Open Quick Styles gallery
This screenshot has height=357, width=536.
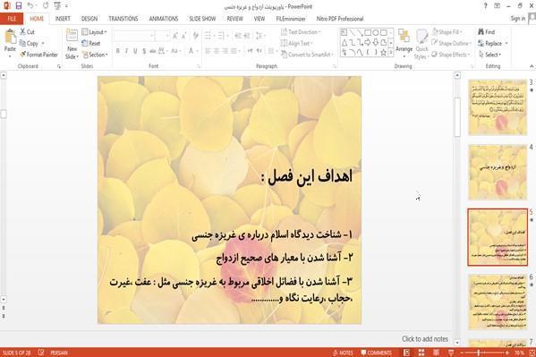tap(421, 45)
